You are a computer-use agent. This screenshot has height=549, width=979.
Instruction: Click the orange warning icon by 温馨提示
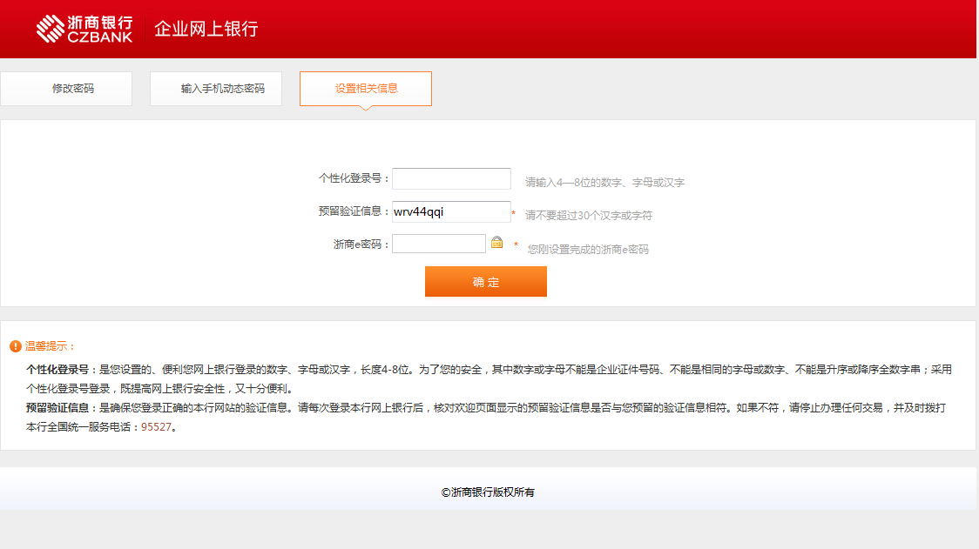[x=16, y=346]
